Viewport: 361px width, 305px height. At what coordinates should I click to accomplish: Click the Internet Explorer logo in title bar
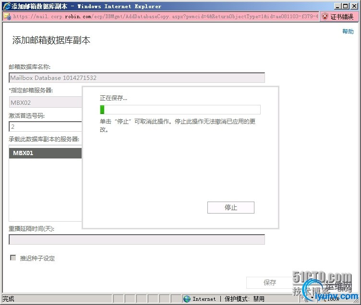coord(7,6)
